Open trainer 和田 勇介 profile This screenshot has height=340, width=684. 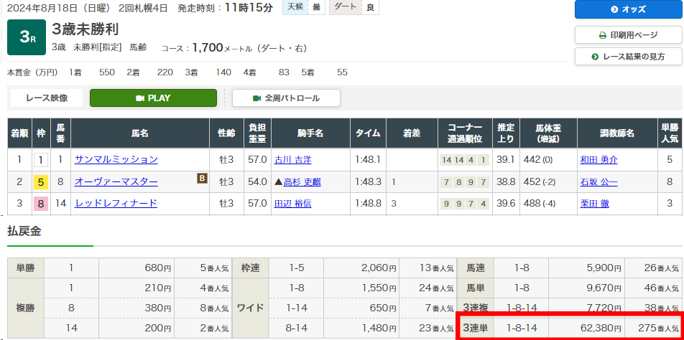598,160
